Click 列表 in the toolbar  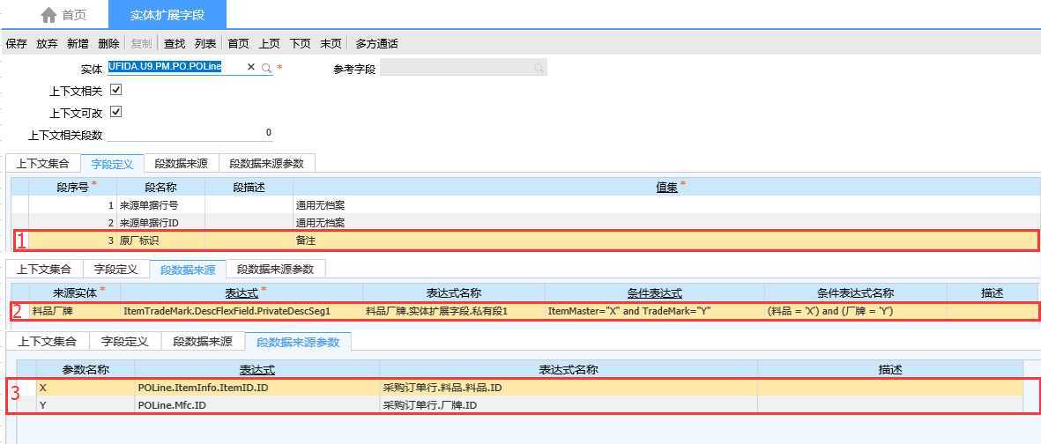(x=205, y=44)
